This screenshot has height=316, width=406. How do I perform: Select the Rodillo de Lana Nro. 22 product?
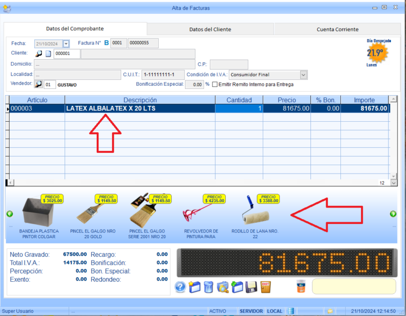click(x=255, y=216)
